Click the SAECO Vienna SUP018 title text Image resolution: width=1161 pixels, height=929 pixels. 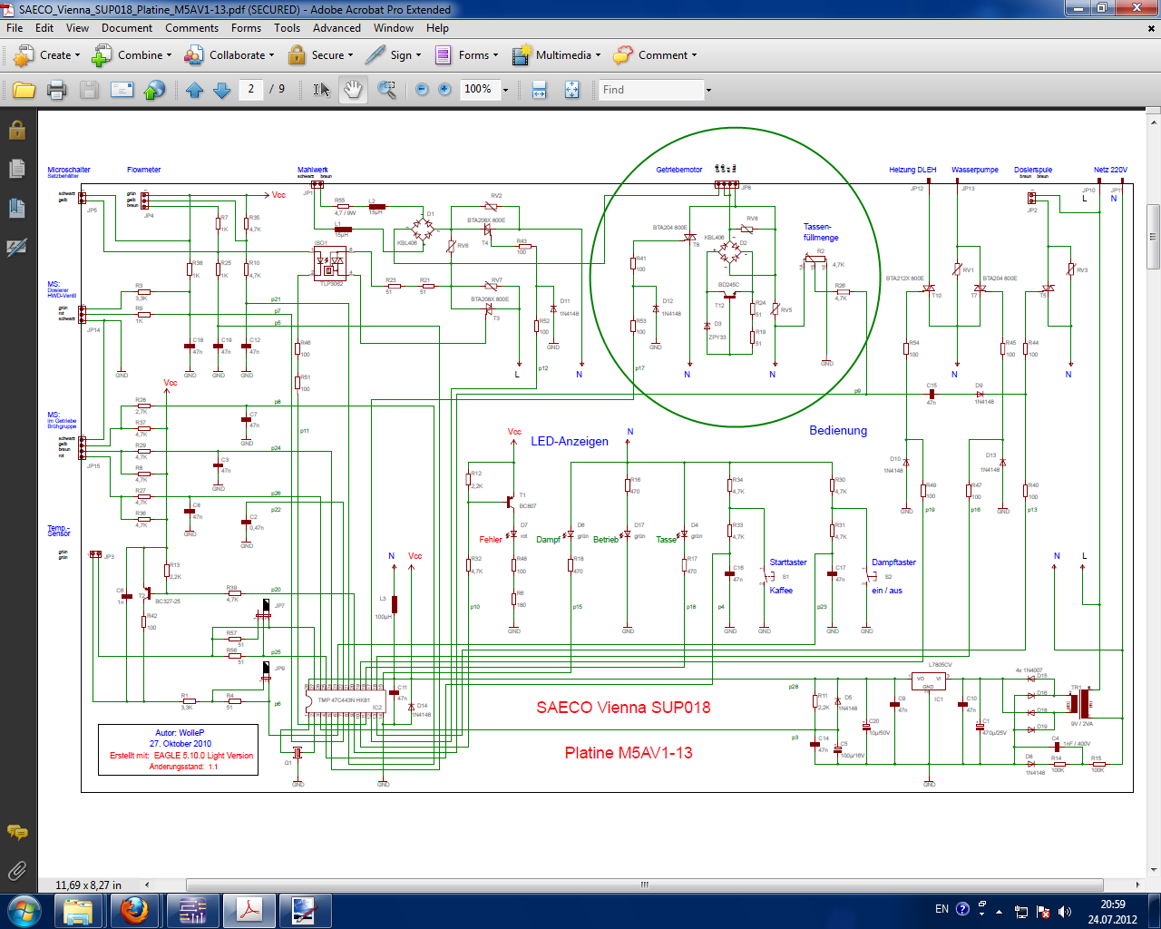click(x=623, y=708)
